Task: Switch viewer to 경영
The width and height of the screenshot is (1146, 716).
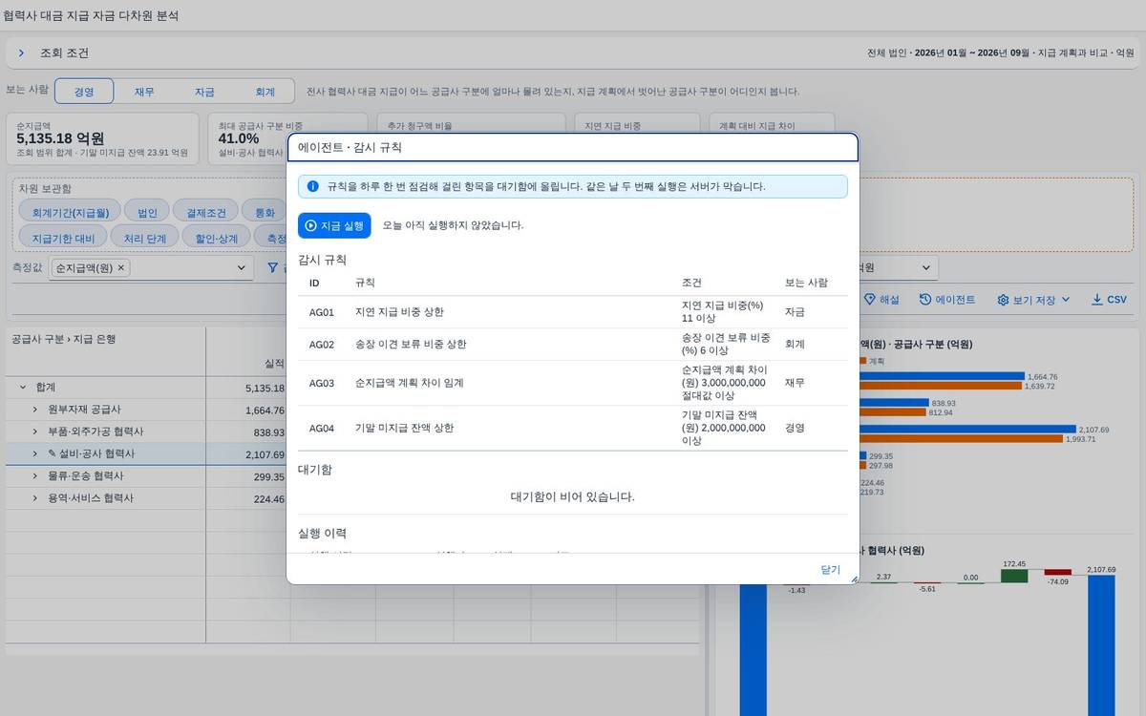Action: tap(84, 92)
